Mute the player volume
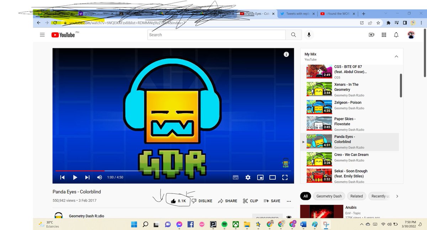 tap(99, 177)
